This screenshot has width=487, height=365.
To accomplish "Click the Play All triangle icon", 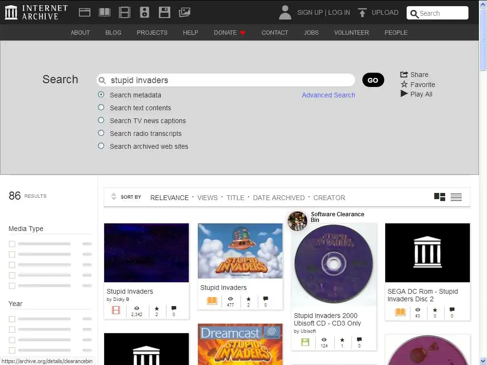I will coord(404,94).
